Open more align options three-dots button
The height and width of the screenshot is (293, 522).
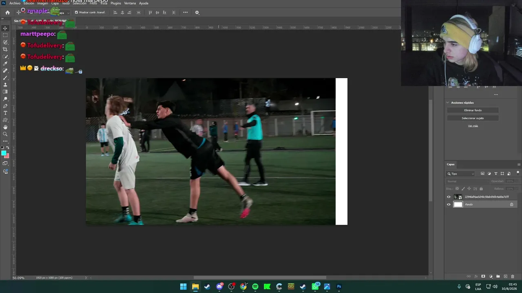[x=185, y=12]
